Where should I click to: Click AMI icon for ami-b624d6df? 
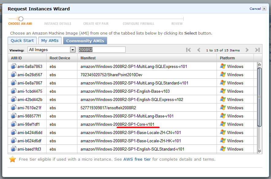click(x=14, y=141)
